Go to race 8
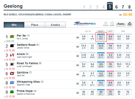135x99 pixels. [129, 7]
